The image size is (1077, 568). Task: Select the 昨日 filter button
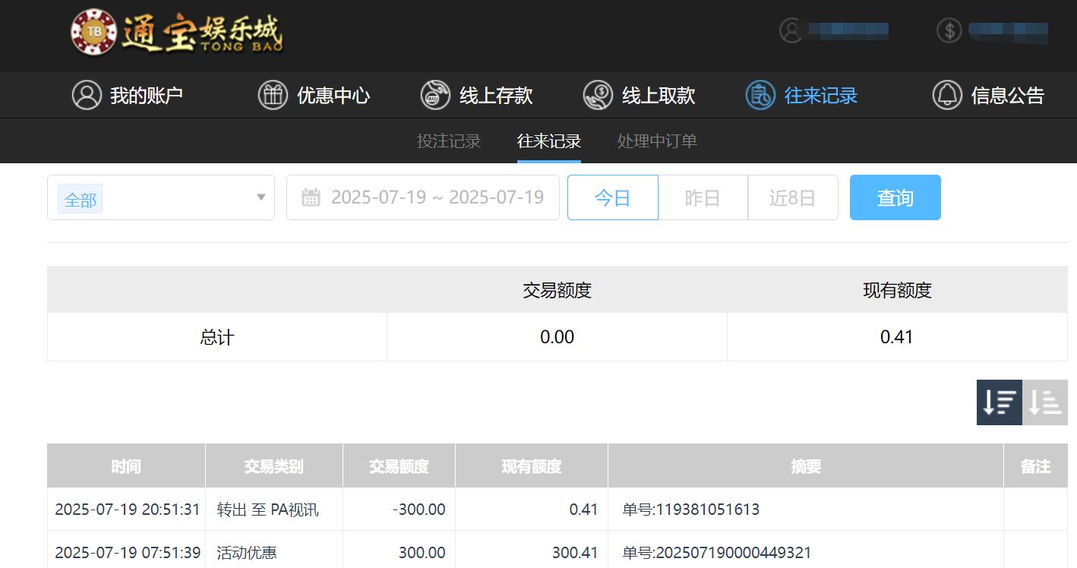(703, 197)
